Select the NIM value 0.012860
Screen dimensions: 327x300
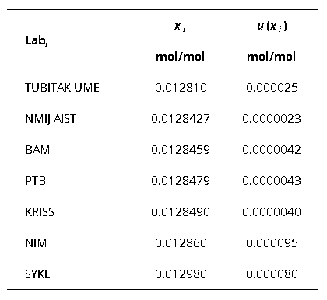tap(181, 243)
